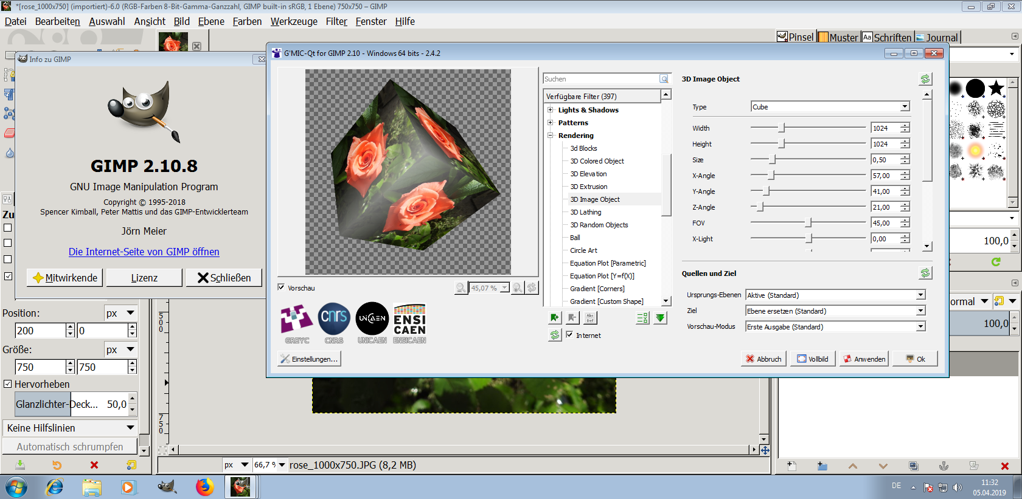Viewport: 1022px width, 499px height.
Task: Create a new layer in the Layers panel
Action: [x=791, y=466]
